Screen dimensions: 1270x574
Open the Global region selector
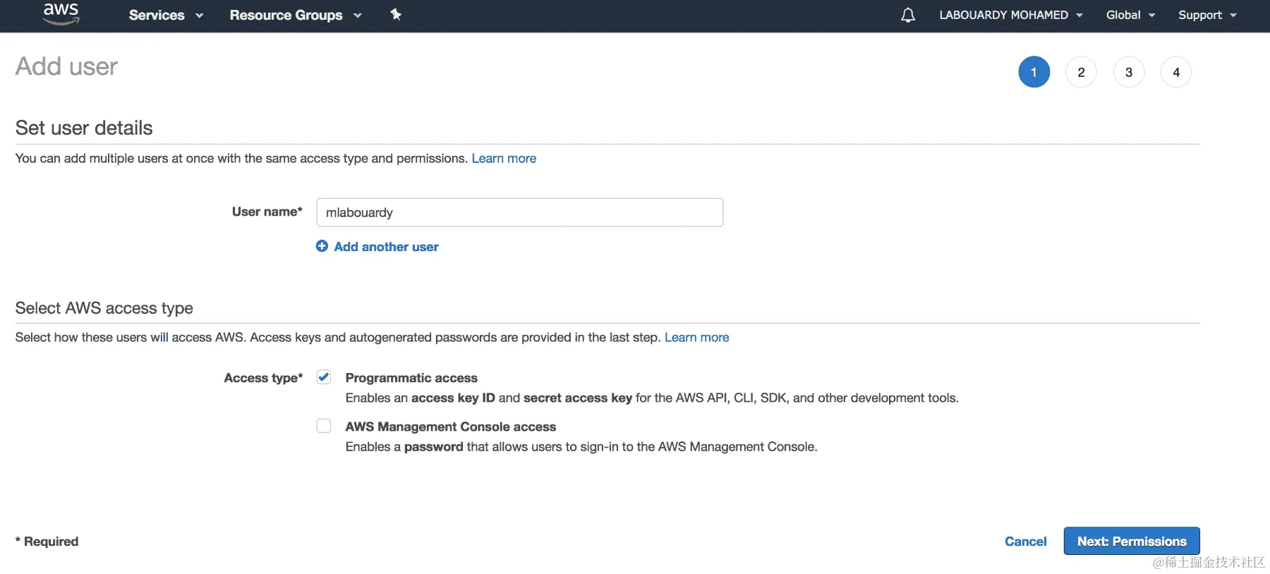point(1130,15)
